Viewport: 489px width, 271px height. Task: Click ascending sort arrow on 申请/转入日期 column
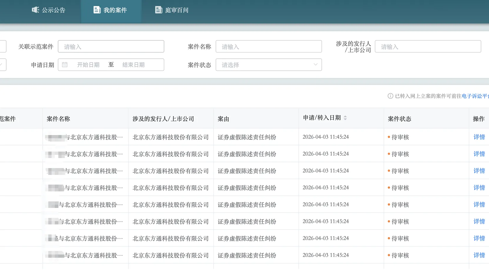click(x=345, y=116)
